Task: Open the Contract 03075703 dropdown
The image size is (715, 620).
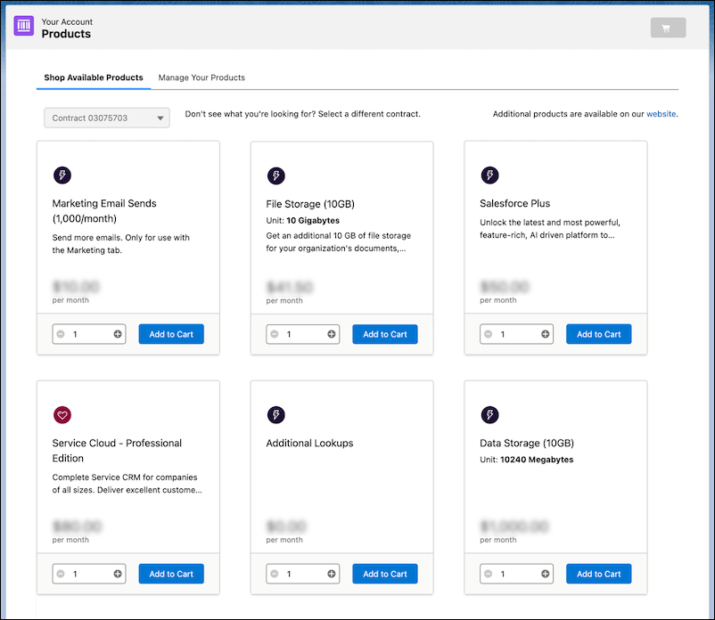Action: [107, 118]
